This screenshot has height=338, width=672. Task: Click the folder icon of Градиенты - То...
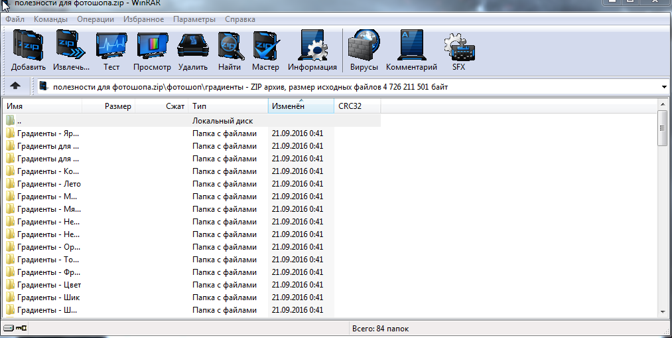point(11,260)
